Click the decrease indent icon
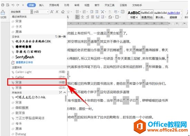 (x=92, y=12)
